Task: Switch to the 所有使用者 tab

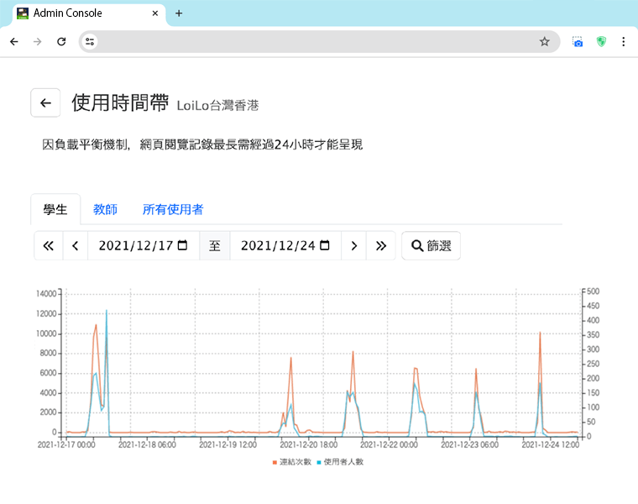Action: pos(173,209)
